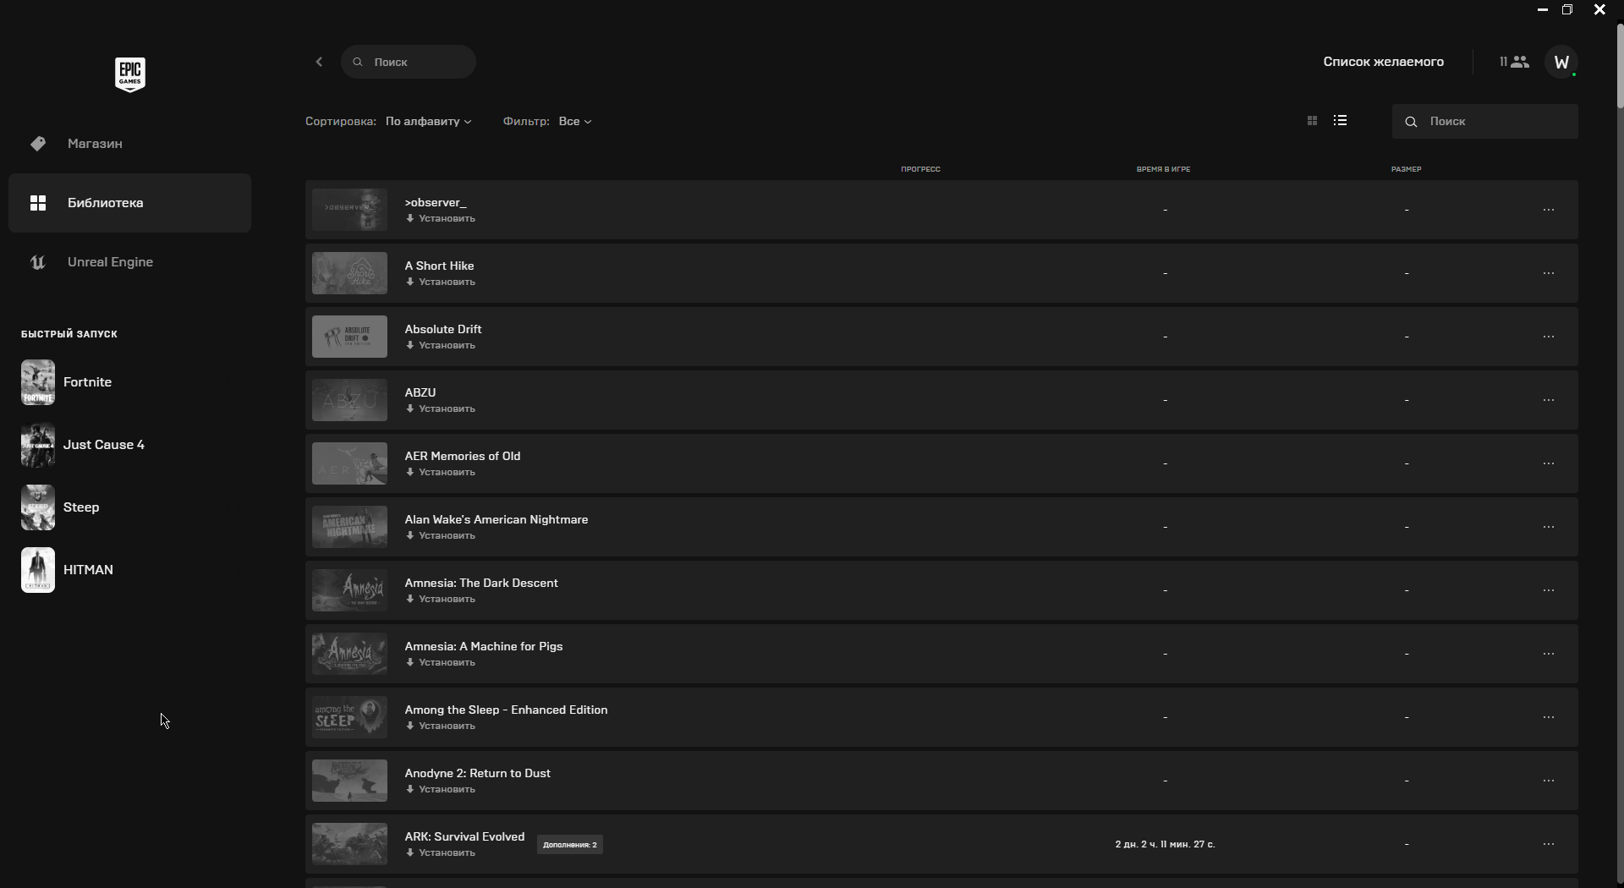
Task: Expand the sorting dropdown По алфавиту
Action: 428,122
